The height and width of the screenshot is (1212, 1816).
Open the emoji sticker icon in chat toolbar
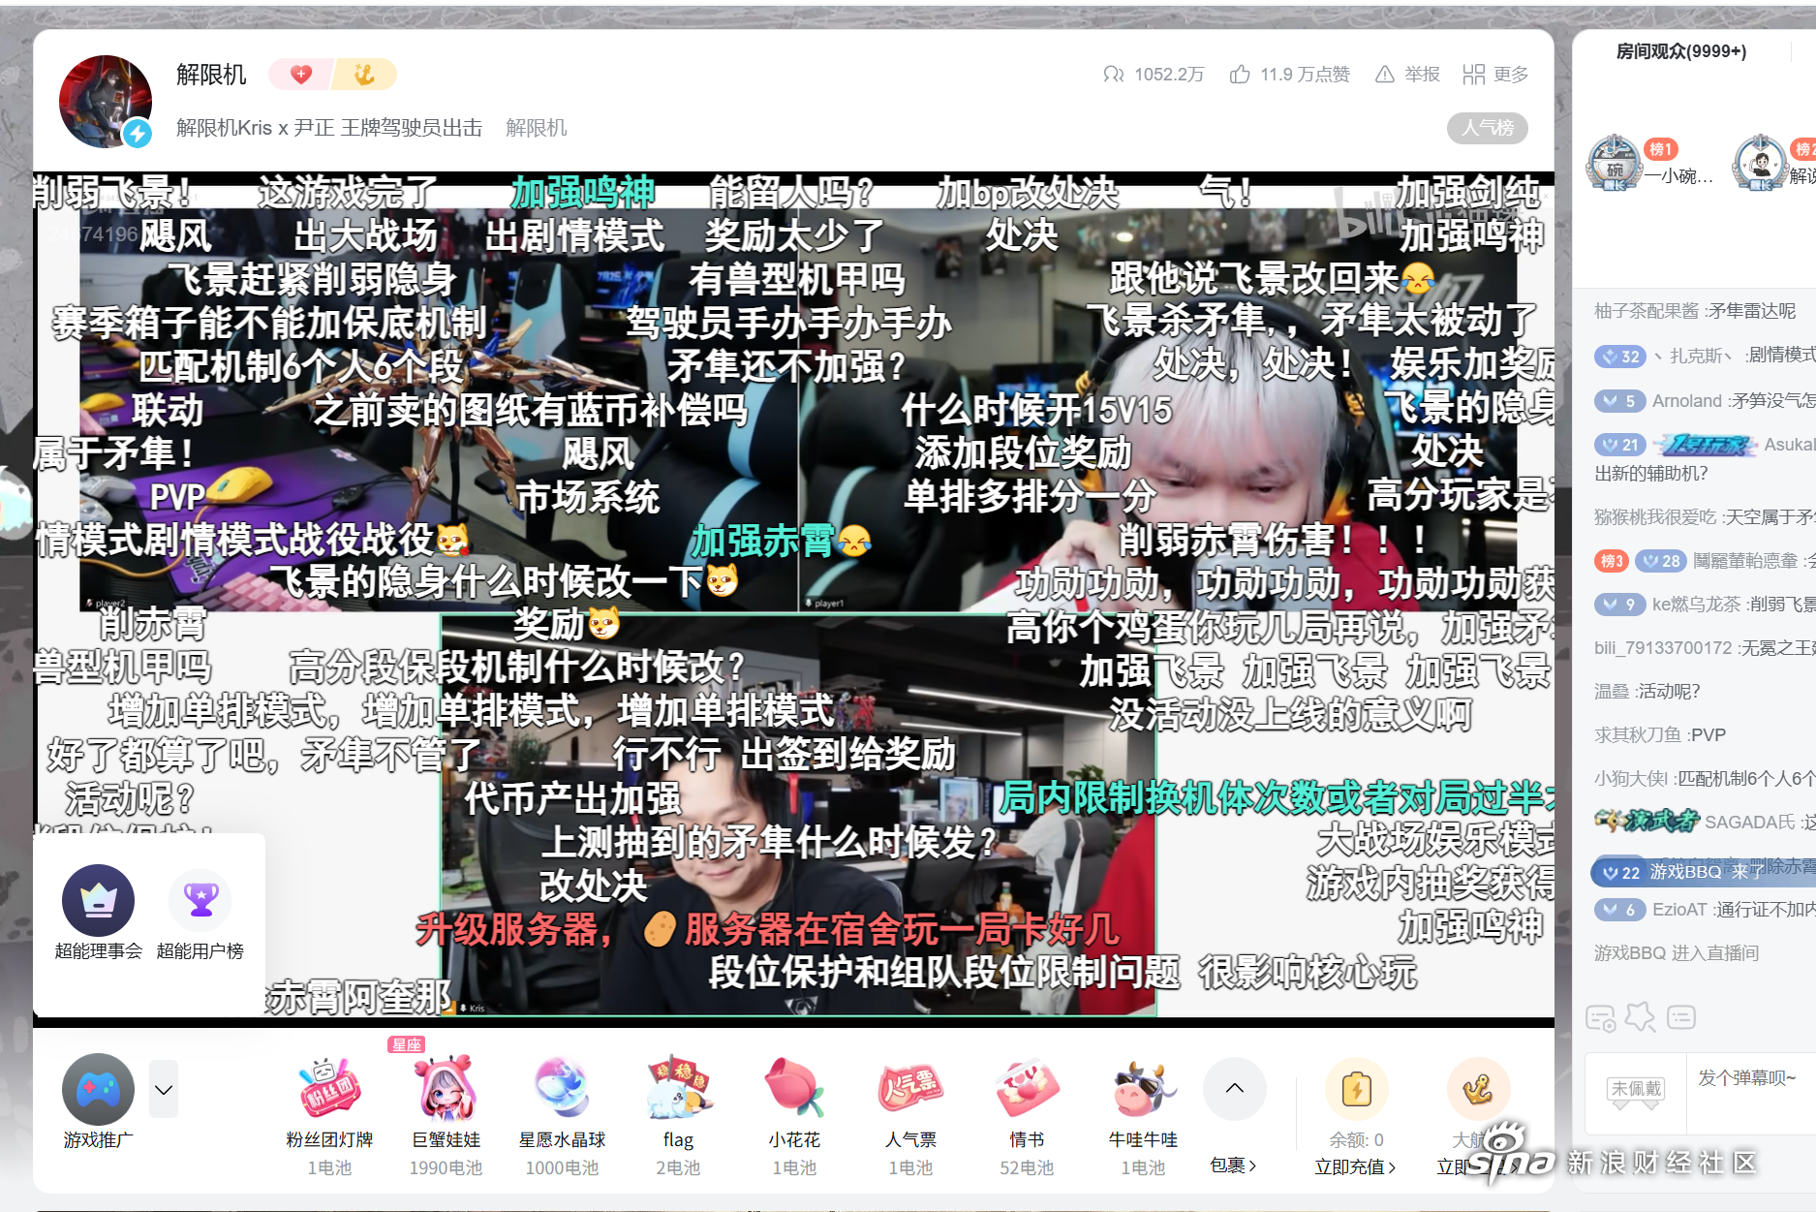[x=1641, y=1017]
